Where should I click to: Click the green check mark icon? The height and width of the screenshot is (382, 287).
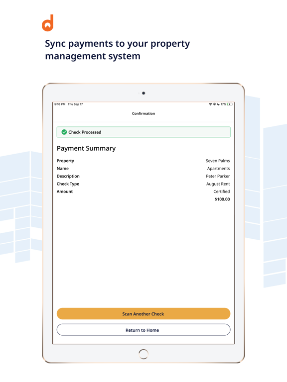(64, 132)
